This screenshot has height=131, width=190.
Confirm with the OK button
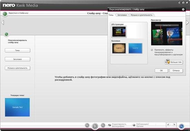click(x=161, y=70)
